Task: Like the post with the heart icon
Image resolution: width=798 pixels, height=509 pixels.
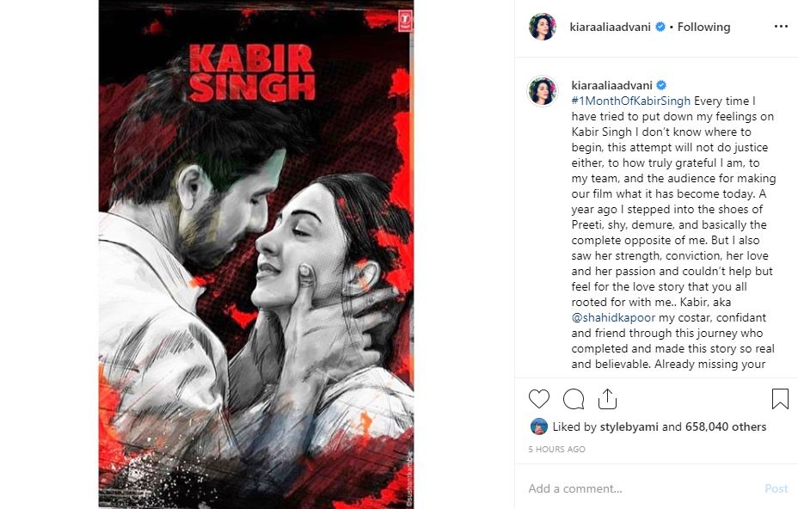Action: point(539,399)
